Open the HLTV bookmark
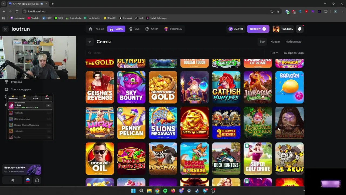Screen dimensions: 346x195 click(x=47, y=18)
